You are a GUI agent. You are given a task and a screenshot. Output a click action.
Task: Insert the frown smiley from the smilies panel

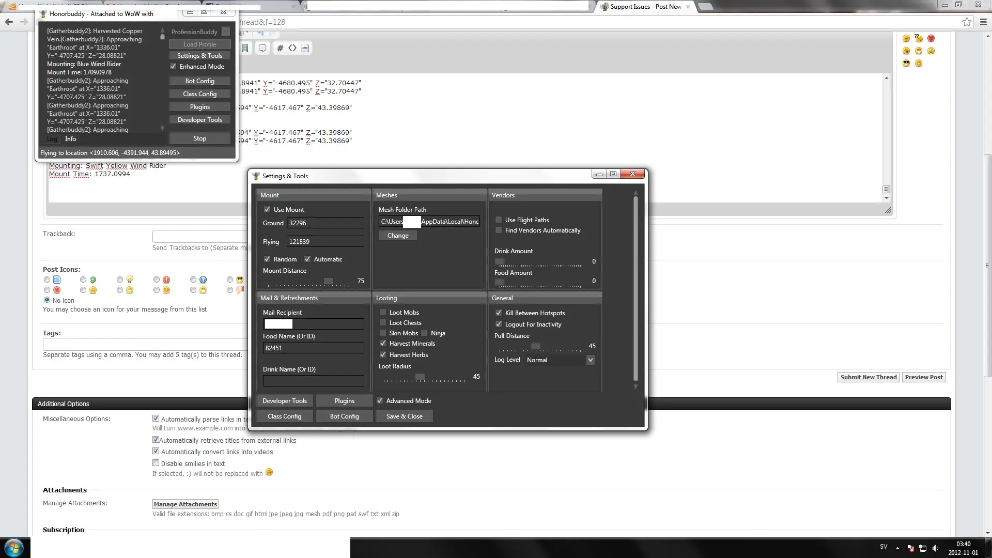(x=906, y=38)
